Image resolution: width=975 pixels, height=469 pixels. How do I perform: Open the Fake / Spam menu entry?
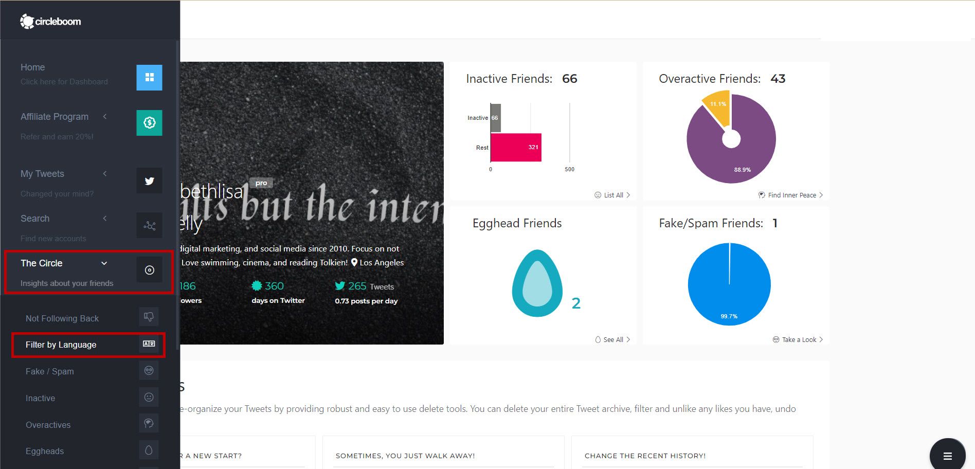49,371
